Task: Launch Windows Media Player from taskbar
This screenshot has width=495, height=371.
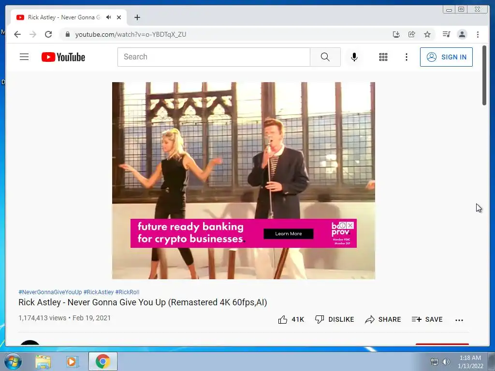Action: point(72,361)
